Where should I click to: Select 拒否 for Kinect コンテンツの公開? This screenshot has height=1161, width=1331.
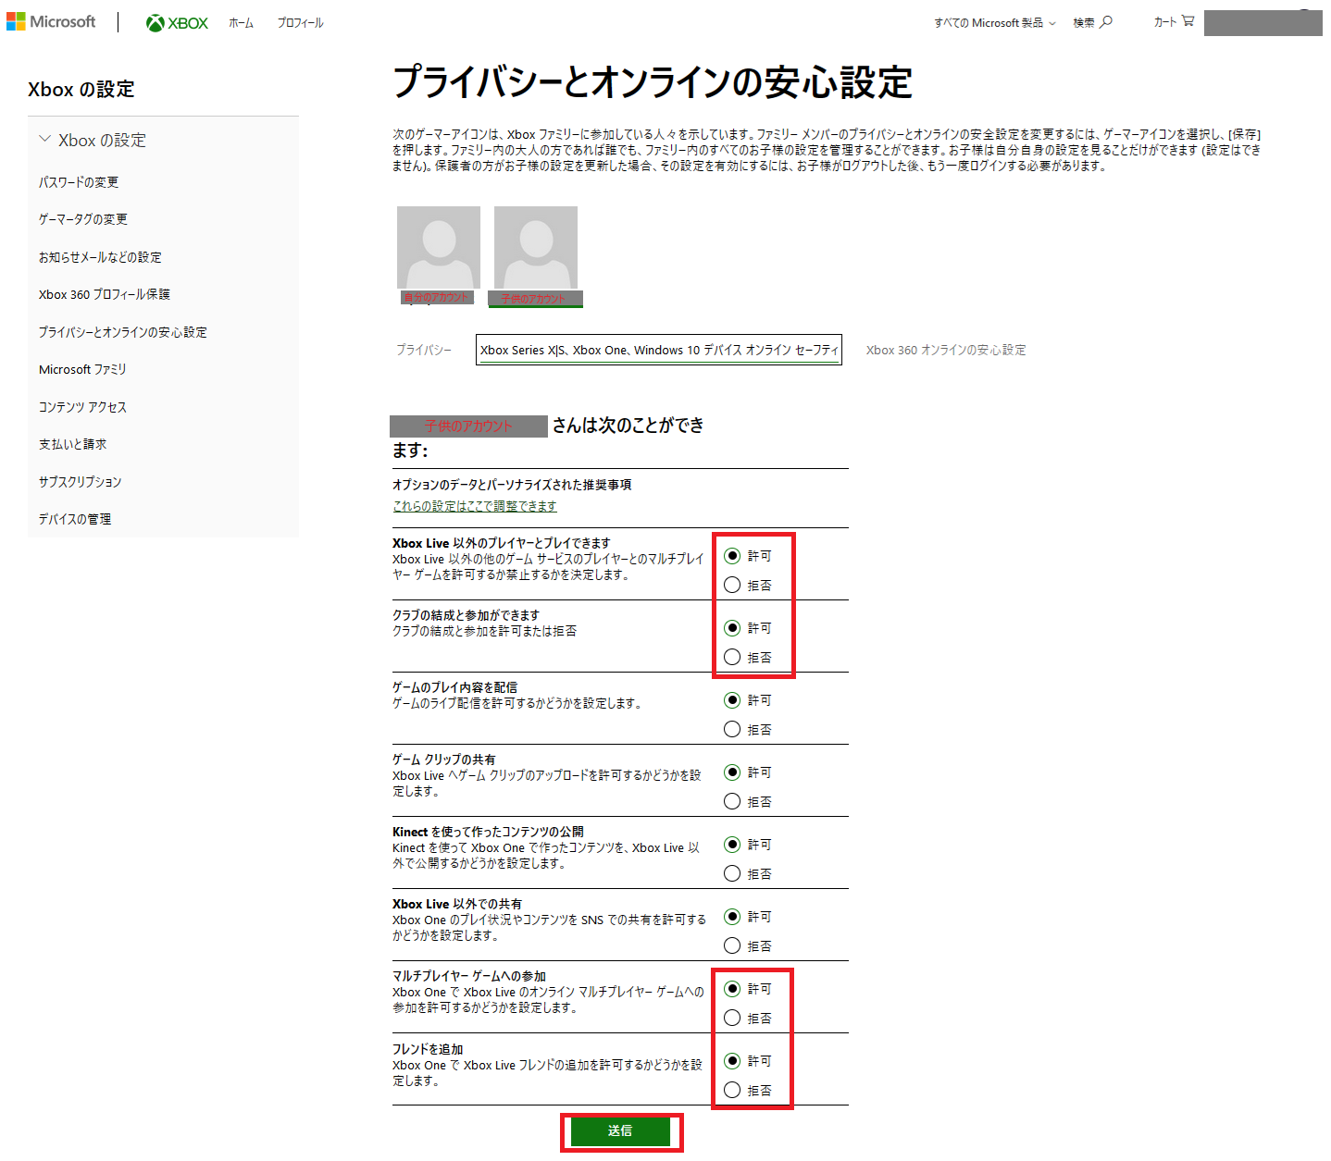point(732,873)
